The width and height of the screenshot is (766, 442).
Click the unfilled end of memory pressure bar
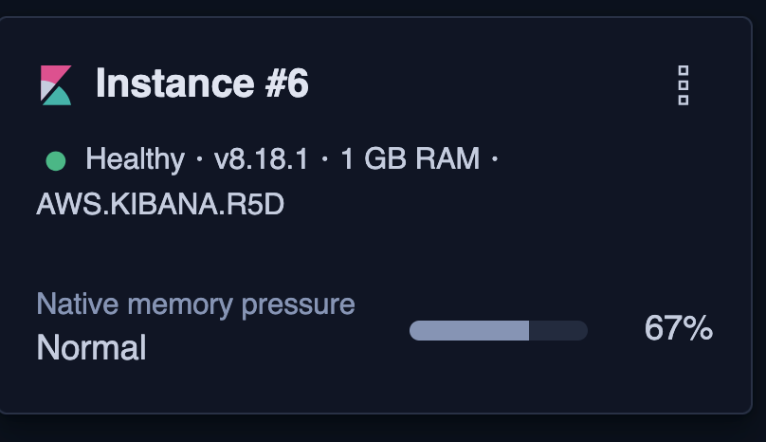[558, 330]
